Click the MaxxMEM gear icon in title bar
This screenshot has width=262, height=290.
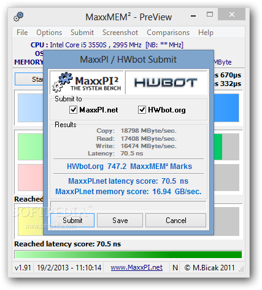pyautogui.click(x=18, y=17)
